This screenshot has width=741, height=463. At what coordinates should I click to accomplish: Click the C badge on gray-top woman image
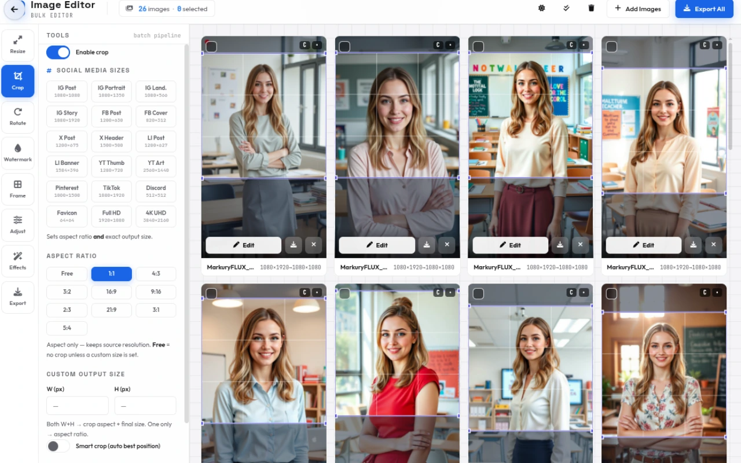click(x=305, y=45)
